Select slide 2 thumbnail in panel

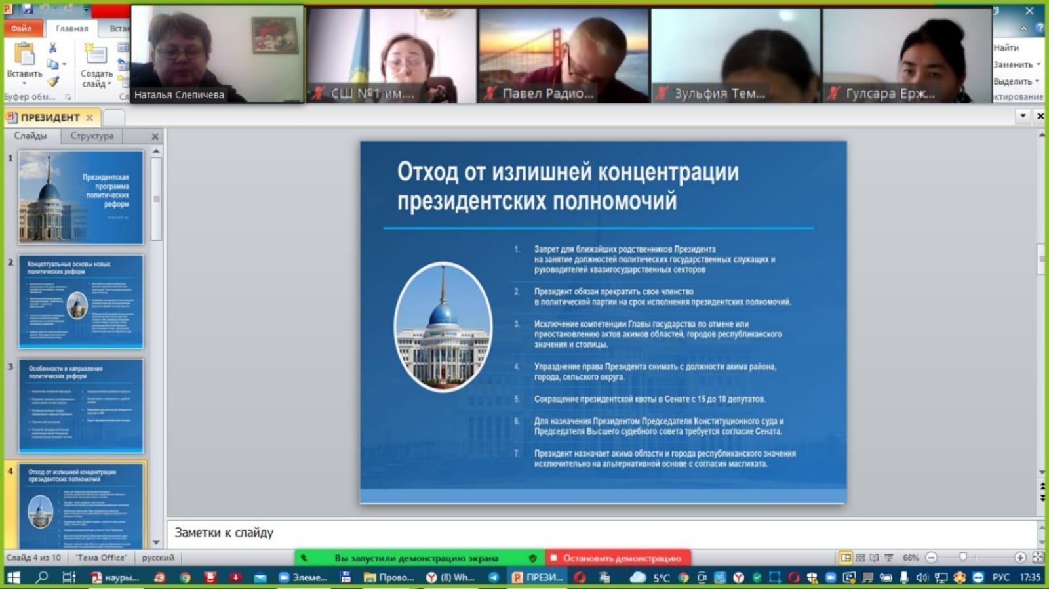[81, 302]
